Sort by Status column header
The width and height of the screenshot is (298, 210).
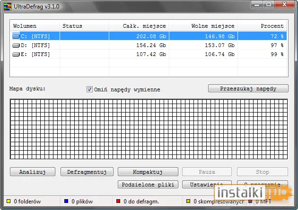click(84, 26)
